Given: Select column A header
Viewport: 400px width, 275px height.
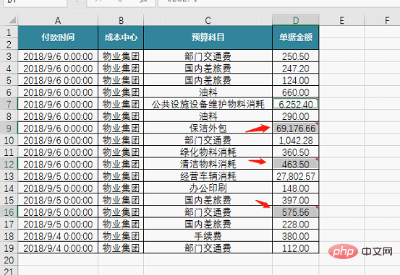Looking at the screenshot, I should tap(58, 20).
